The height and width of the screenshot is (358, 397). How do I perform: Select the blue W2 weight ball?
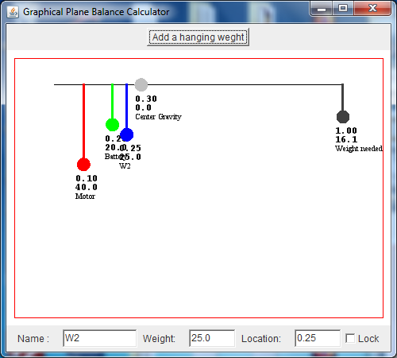click(126, 134)
